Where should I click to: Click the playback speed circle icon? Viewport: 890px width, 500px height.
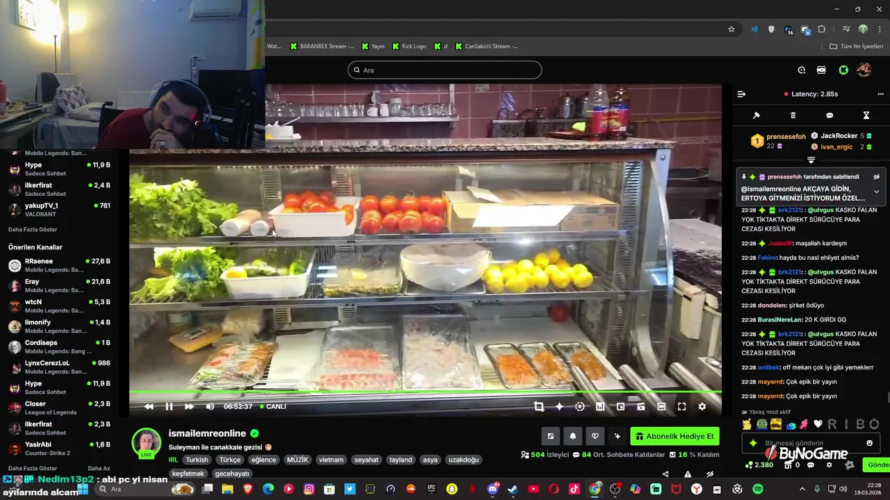[x=580, y=406]
